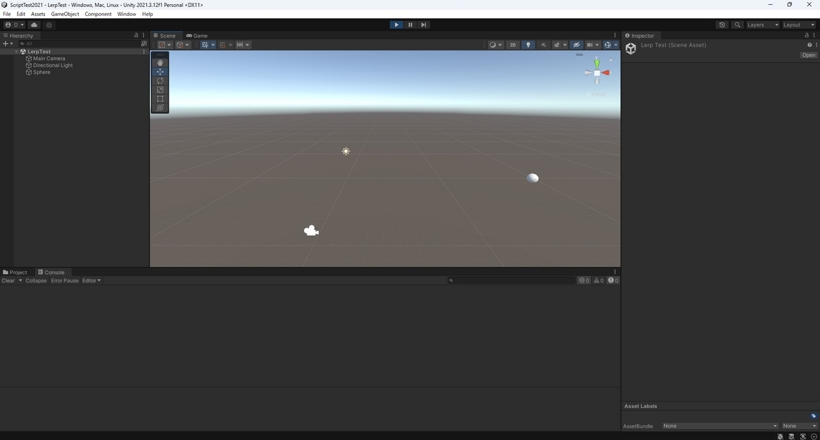Open the GameObject menu
Screen dimensions: 820x440
[x=64, y=13]
